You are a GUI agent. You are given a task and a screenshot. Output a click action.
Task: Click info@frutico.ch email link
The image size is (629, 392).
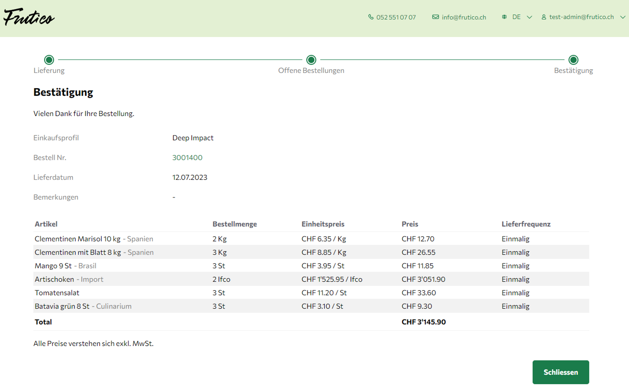point(464,17)
